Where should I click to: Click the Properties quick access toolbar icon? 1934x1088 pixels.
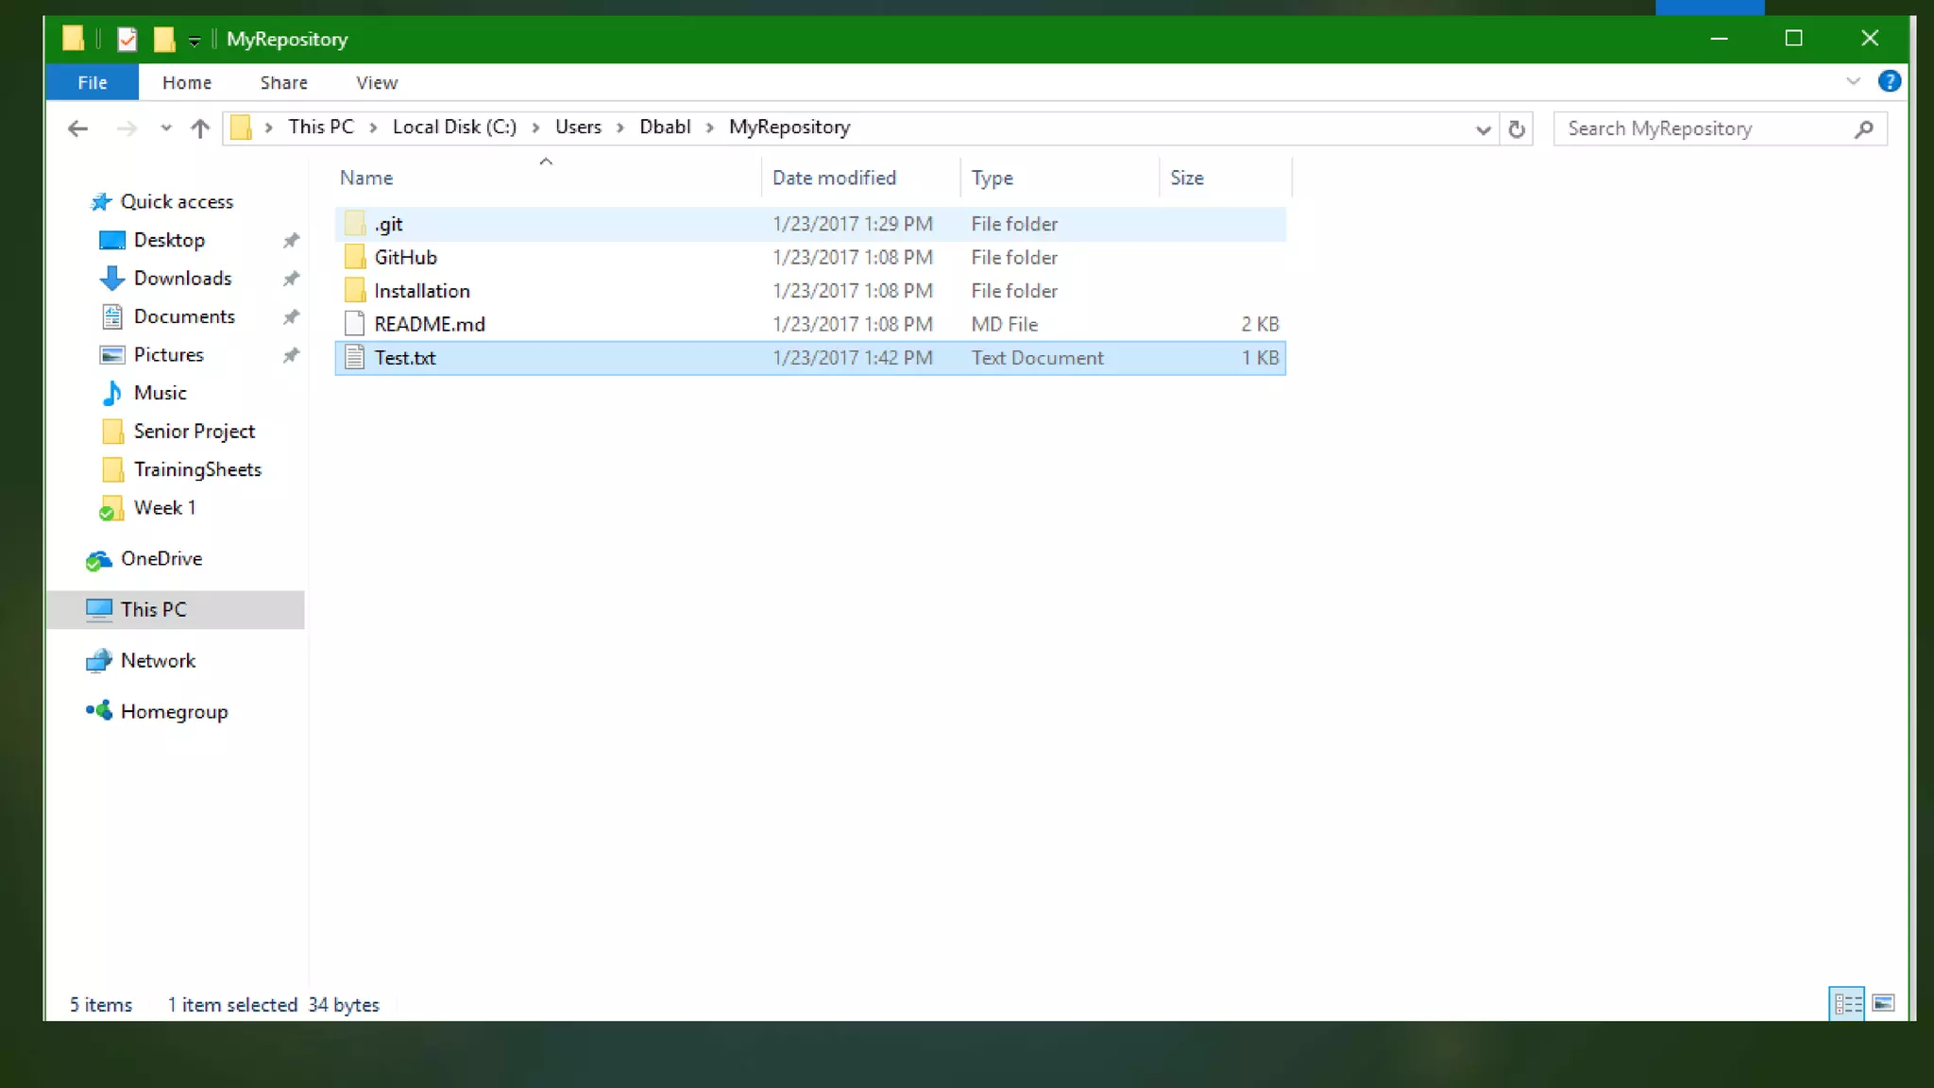point(127,40)
